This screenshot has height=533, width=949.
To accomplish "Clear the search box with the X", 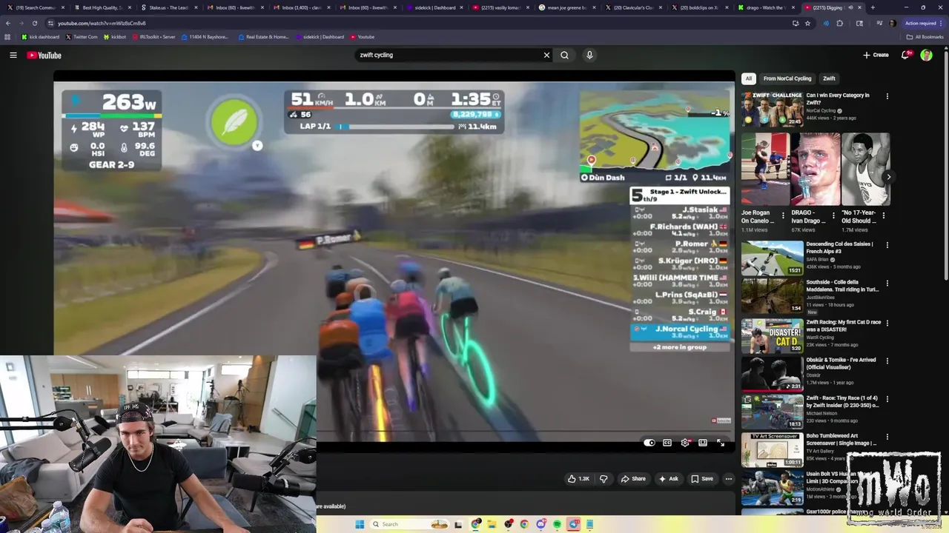I will [x=546, y=55].
